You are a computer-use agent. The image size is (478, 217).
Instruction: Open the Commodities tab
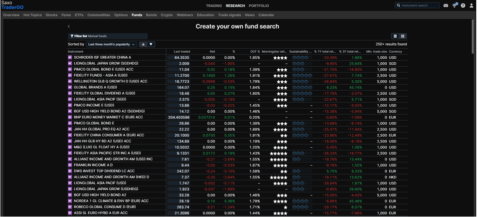point(99,15)
